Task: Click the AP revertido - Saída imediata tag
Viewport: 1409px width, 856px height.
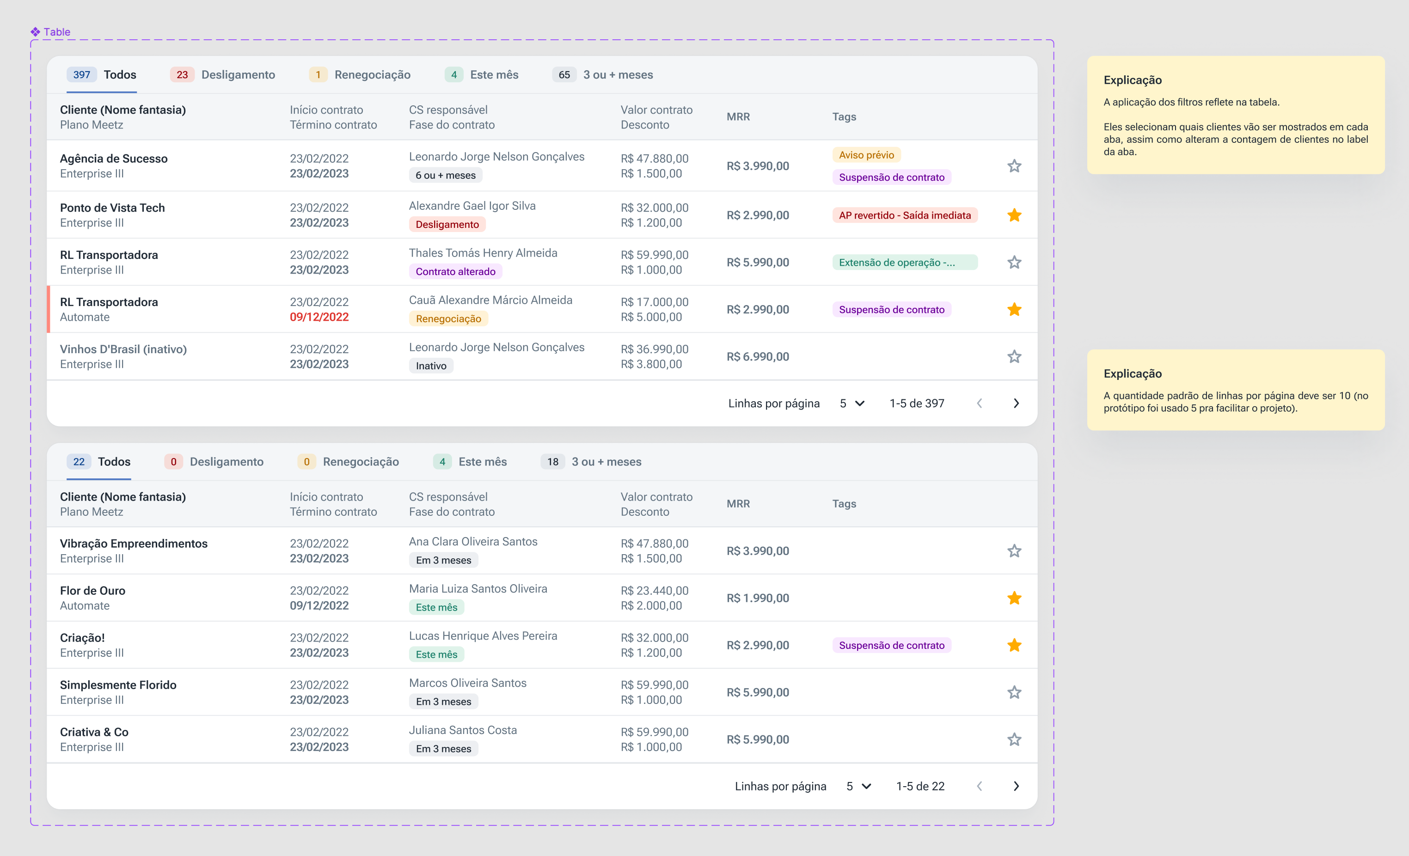Action: (904, 215)
